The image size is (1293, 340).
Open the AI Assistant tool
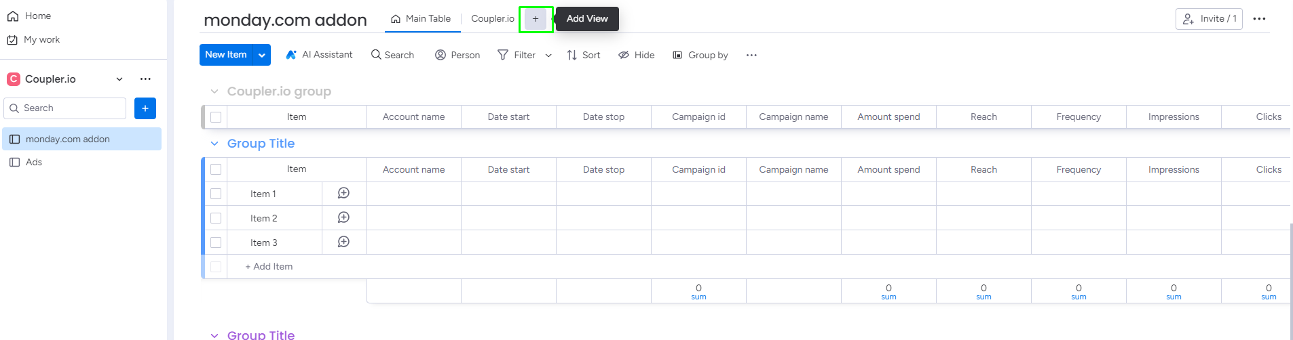[319, 55]
